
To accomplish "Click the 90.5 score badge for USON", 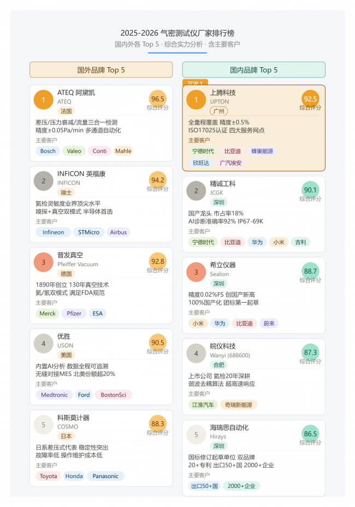I will click(157, 343).
